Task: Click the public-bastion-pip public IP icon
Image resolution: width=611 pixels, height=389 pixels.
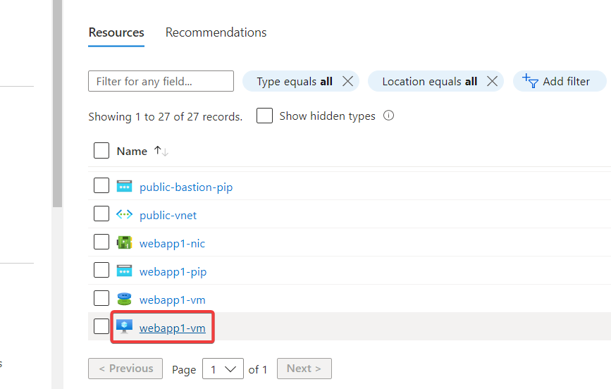Action: point(124,187)
